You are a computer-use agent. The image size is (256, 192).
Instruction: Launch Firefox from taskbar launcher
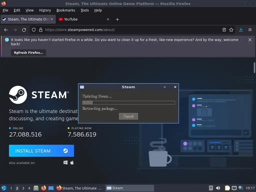point(43,188)
